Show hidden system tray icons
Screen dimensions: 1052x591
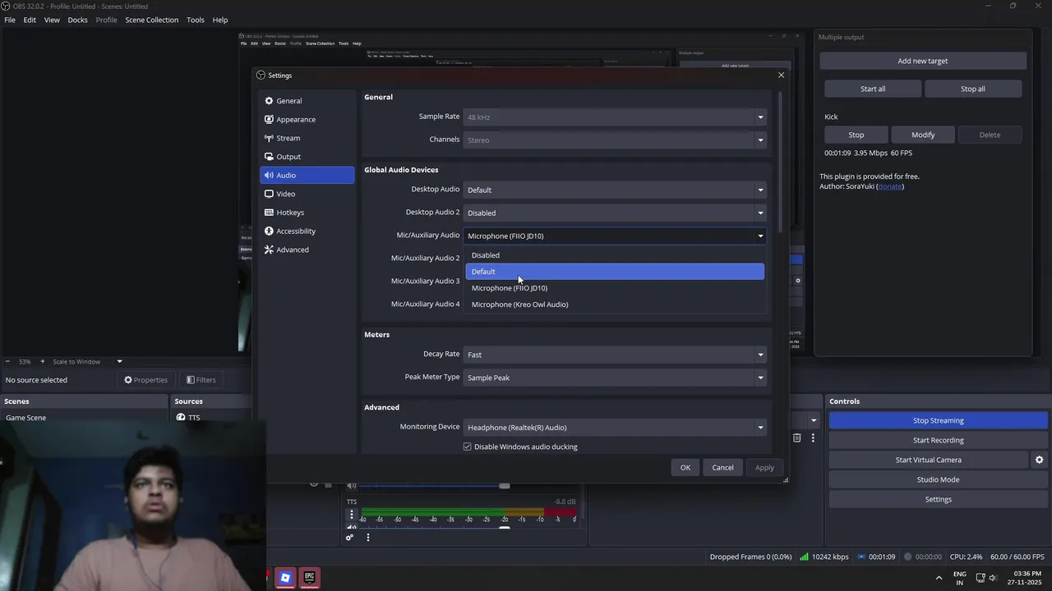[939, 578]
